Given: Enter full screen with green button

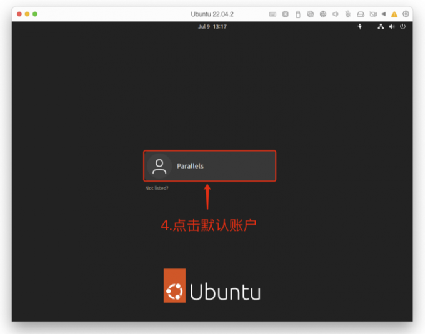Looking at the screenshot, I should (x=35, y=14).
